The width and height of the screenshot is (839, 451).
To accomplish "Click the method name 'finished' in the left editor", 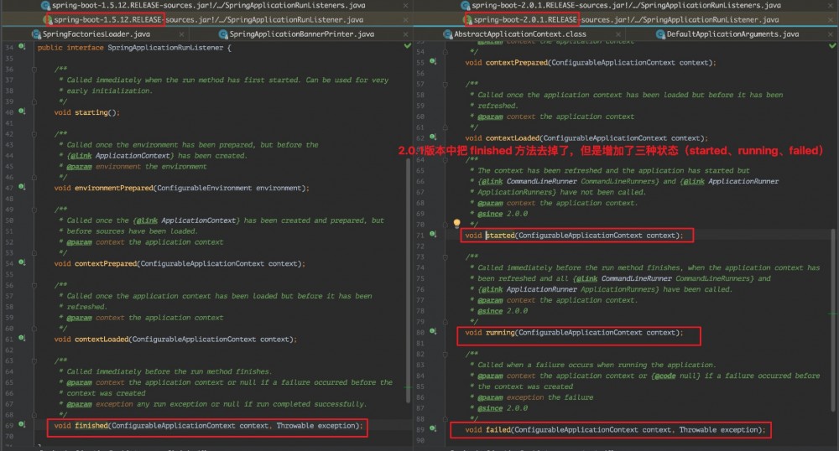I will click(91, 425).
